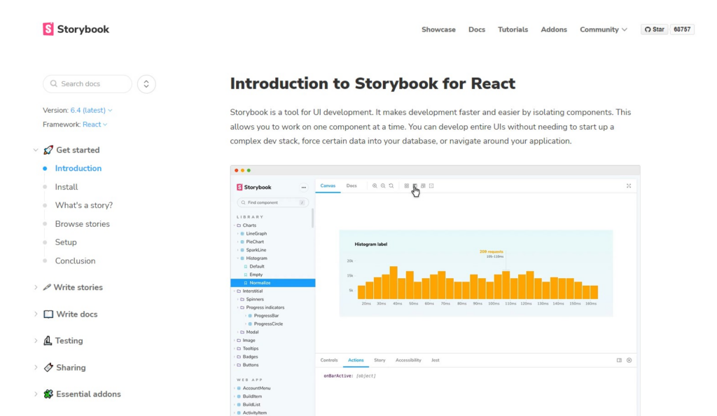Open the Accessibility addon tab
717x416 pixels.
[x=408, y=360]
